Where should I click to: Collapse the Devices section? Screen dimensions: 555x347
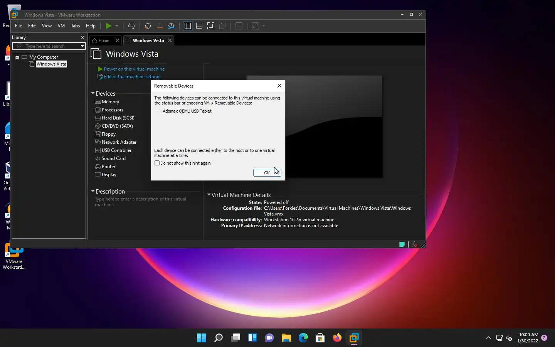tap(93, 93)
